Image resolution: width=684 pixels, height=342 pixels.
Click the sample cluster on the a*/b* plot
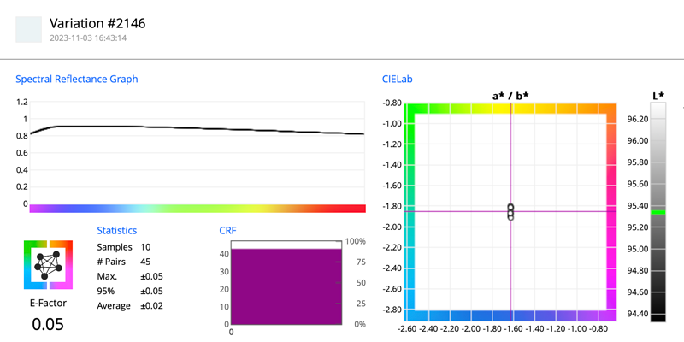click(x=510, y=211)
